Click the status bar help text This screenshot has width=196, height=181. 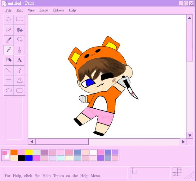tap(52, 176)
